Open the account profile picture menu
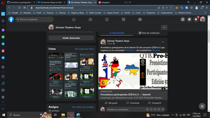 (203, 20)
